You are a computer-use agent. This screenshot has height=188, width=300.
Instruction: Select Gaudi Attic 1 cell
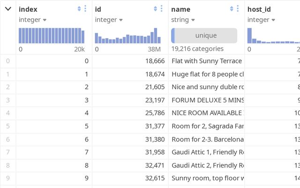tap(206, 152)
